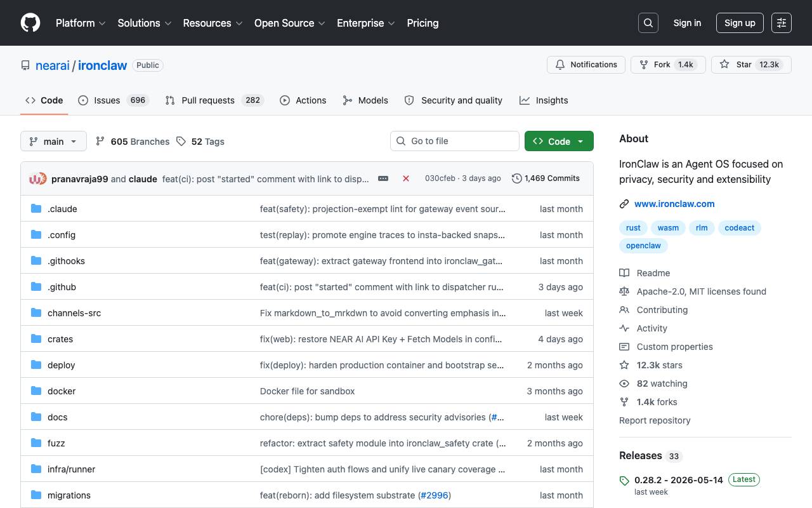Expand the Open Source menu
Screen dimensions: 812x508
[290, 23]
